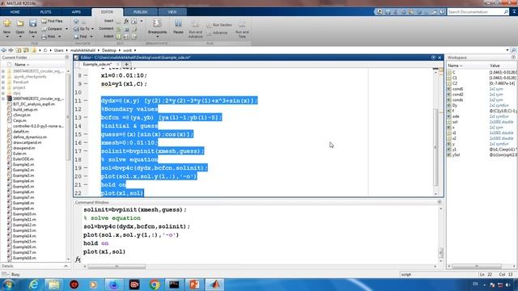Viewport: 518px width, 291px height.
Task: Open the Save dropdown arrow
Action: tap(32, 36)
